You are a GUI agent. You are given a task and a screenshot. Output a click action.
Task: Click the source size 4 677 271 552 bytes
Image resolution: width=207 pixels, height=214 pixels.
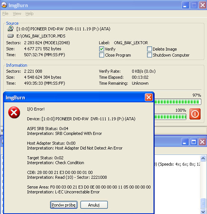tap(43, 49)
